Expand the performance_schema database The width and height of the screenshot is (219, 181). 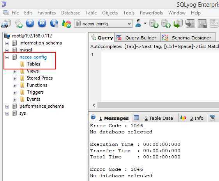pyautogui.click(x=7, y=106)
